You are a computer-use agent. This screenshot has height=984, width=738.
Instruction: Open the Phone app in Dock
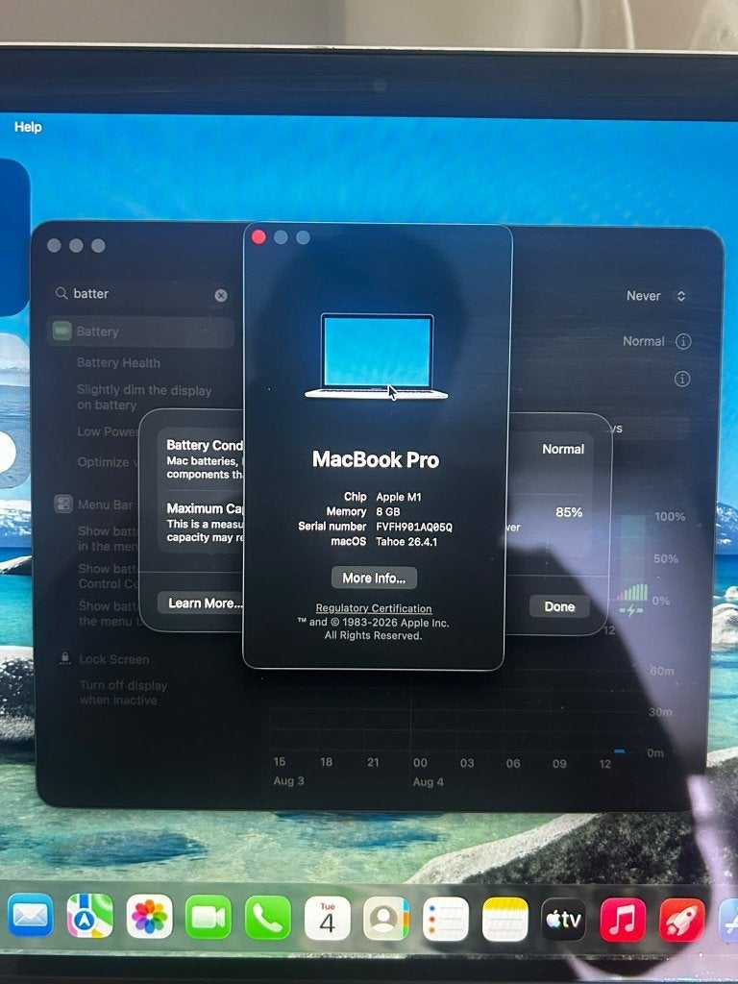[268, 918]
